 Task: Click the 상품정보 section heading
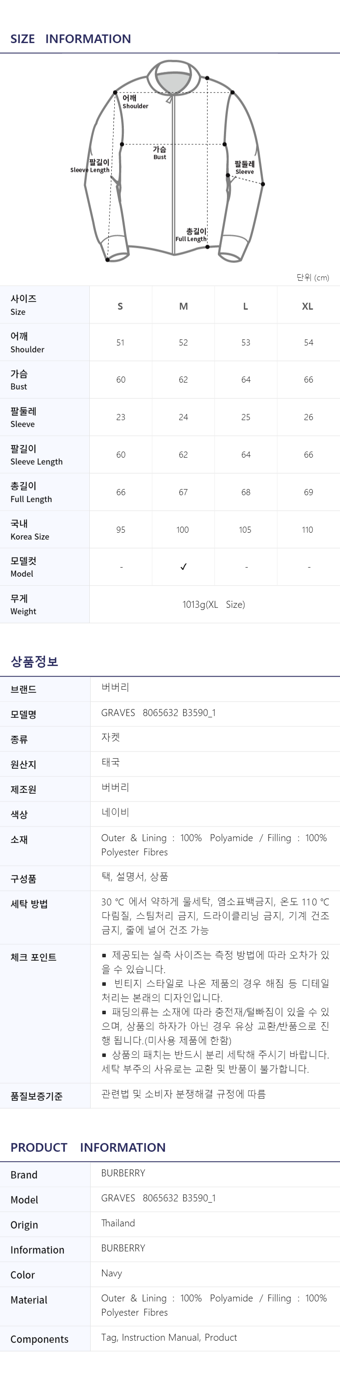point(34,661)
